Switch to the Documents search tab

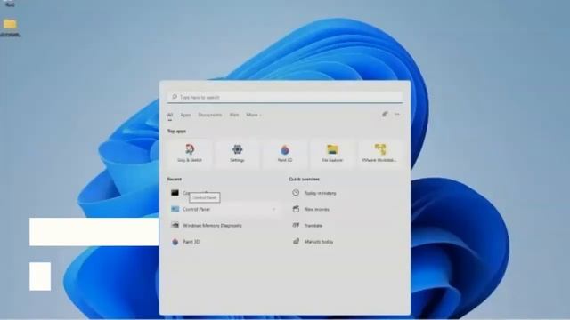click(210, 115)
